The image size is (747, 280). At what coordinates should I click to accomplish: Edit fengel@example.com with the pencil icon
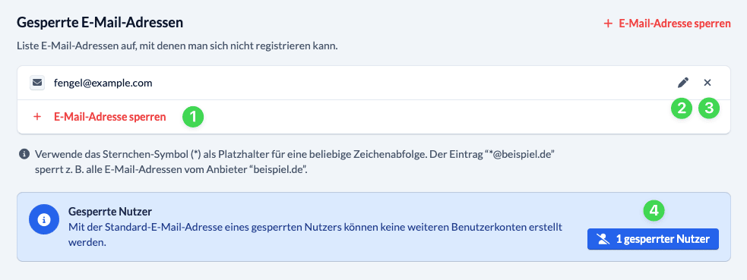pos(682,83)
